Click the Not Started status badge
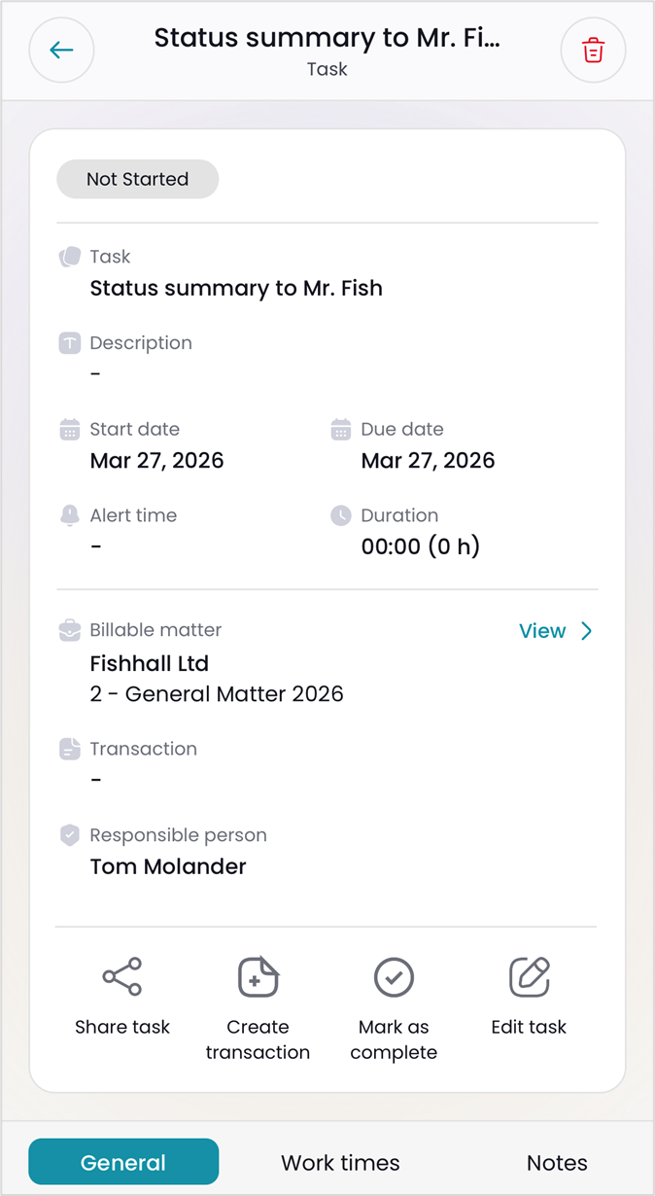Screen dimensions: 655x1196 pos(137,179)
